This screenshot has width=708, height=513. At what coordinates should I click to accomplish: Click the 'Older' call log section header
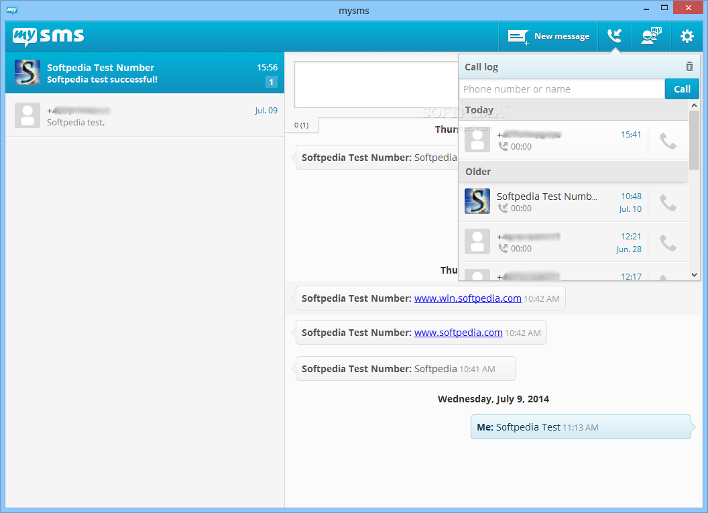pyautogui.click(x=573, y=172)
